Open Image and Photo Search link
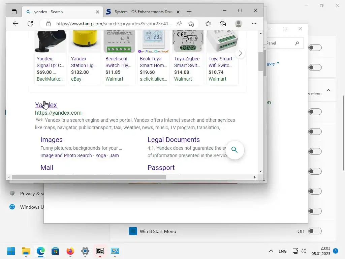Screen dimensions: 345x259 pos(66,155)
